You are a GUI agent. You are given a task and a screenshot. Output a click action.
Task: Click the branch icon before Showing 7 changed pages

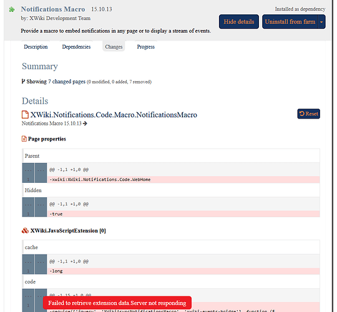click(23, 81)
